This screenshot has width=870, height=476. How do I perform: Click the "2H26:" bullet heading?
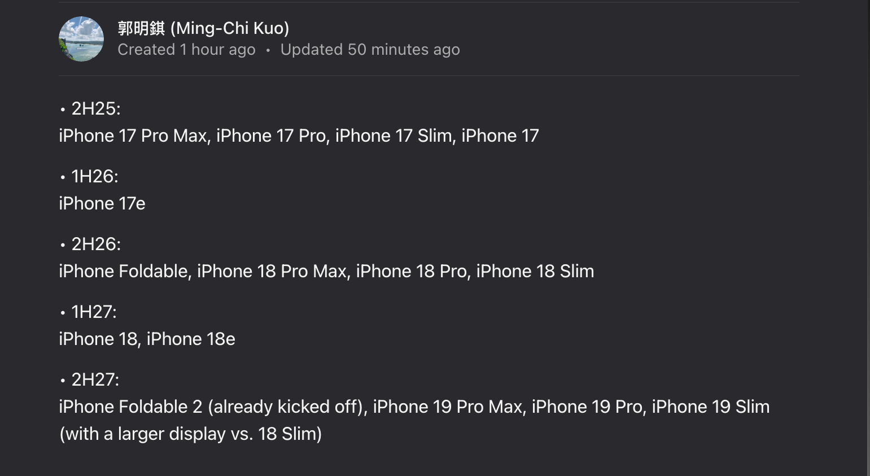click(x=95, y=244)
